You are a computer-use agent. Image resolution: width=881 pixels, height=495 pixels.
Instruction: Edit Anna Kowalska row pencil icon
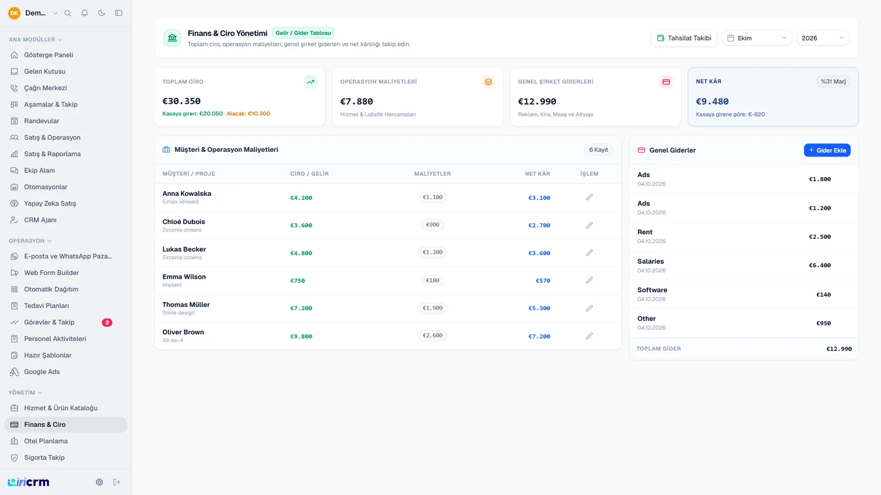click(589, 197)
